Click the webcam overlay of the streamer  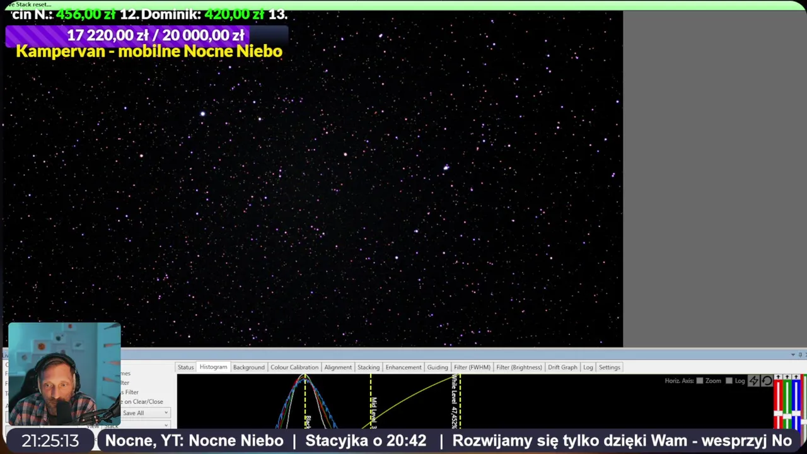pyautogui.click(x=64, y=375)
